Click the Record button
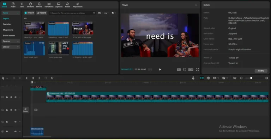The image size is (271, 140). pos(42,13)
